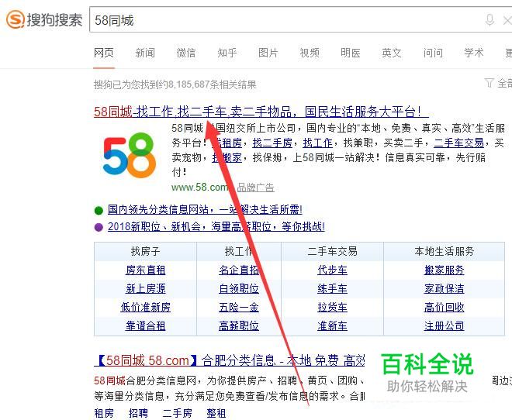Switch to the 视频 tab
The image size is (512, 420).
pyautogui.click(x=310, y=53)
